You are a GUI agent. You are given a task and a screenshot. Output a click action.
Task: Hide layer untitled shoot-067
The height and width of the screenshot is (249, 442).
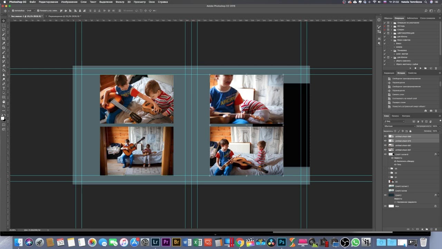(x=385, y=145)
